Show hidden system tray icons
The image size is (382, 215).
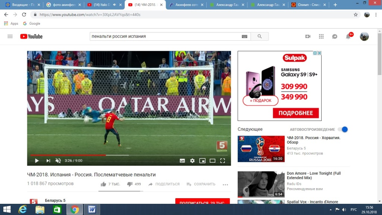pos(331,210)
